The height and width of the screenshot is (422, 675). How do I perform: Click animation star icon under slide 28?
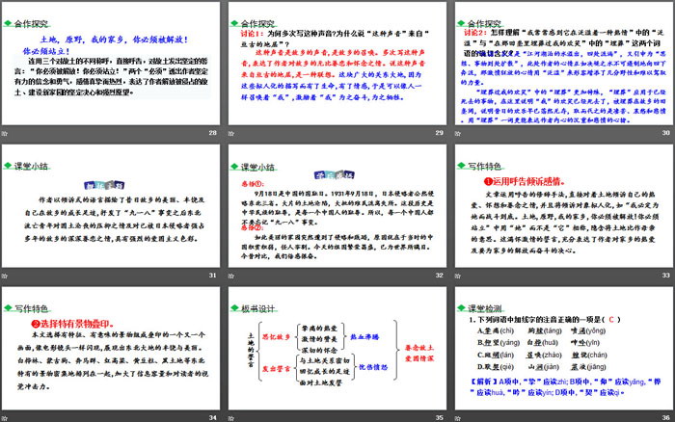tap(6, 135)
